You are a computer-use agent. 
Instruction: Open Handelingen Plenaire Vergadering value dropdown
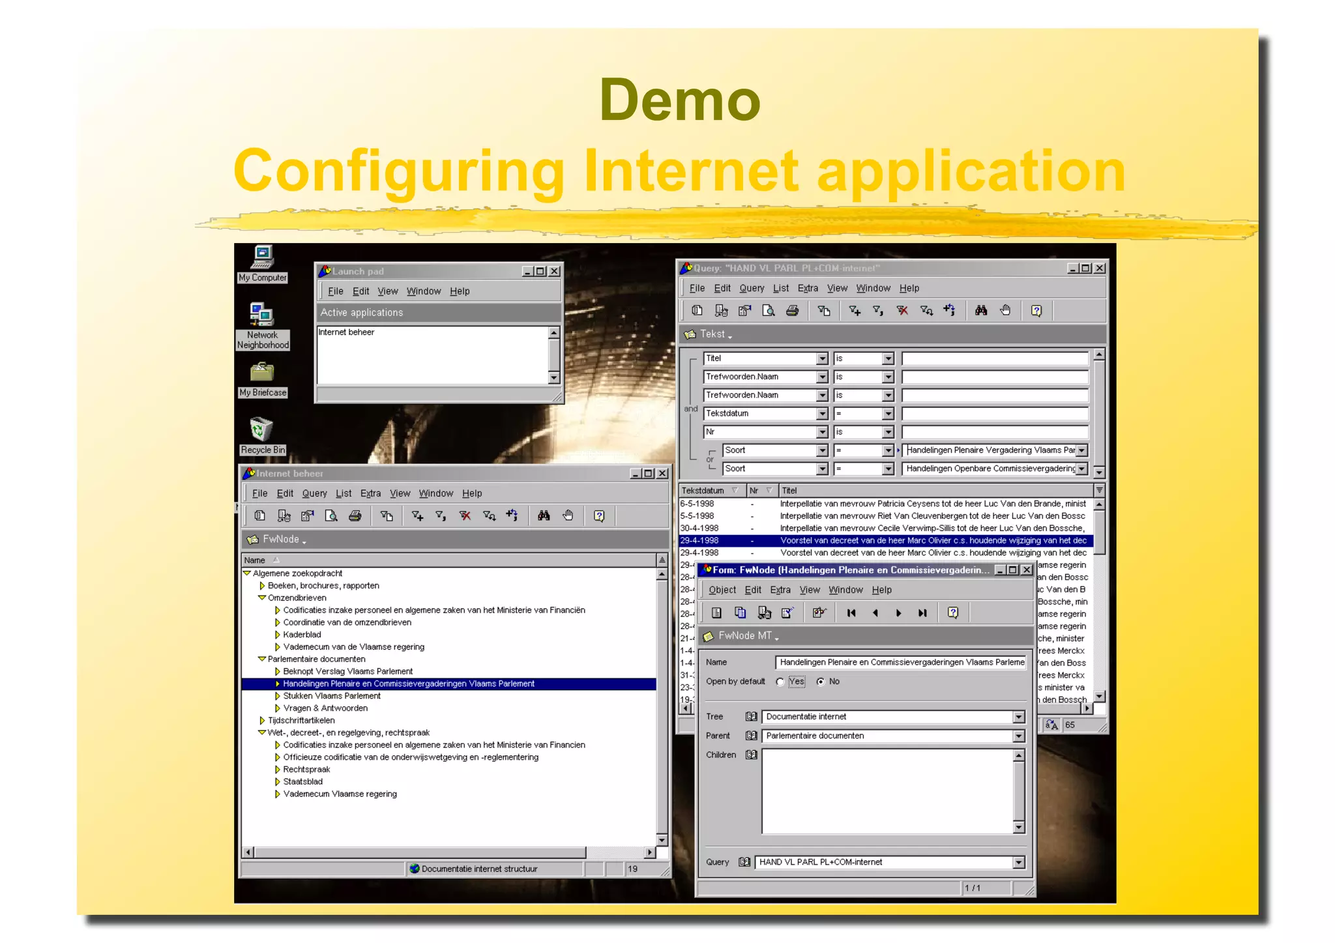1082,450
